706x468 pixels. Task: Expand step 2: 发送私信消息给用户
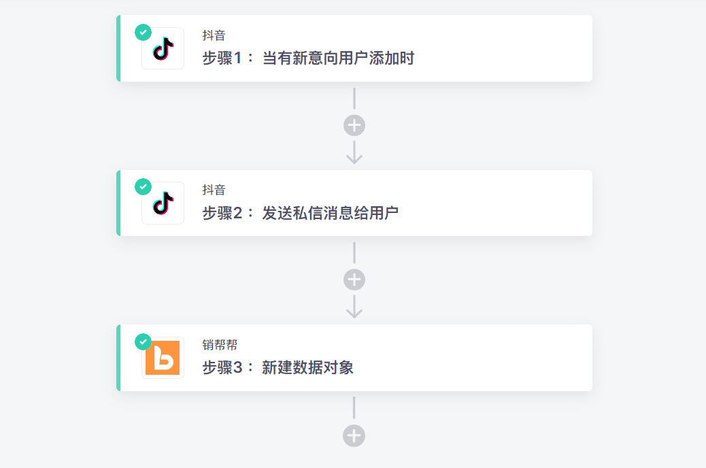click(x=300, y=213)
